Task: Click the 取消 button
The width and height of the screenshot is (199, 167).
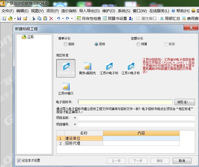Action: pos(182,161)
